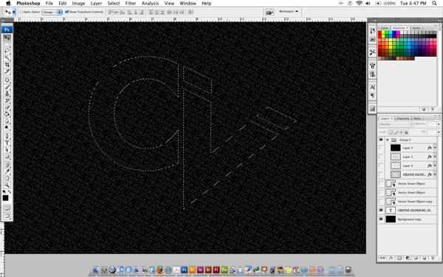Show Layer 5 visibility
The width and height of the screenshot is (443, 277).
coord(381,148)
